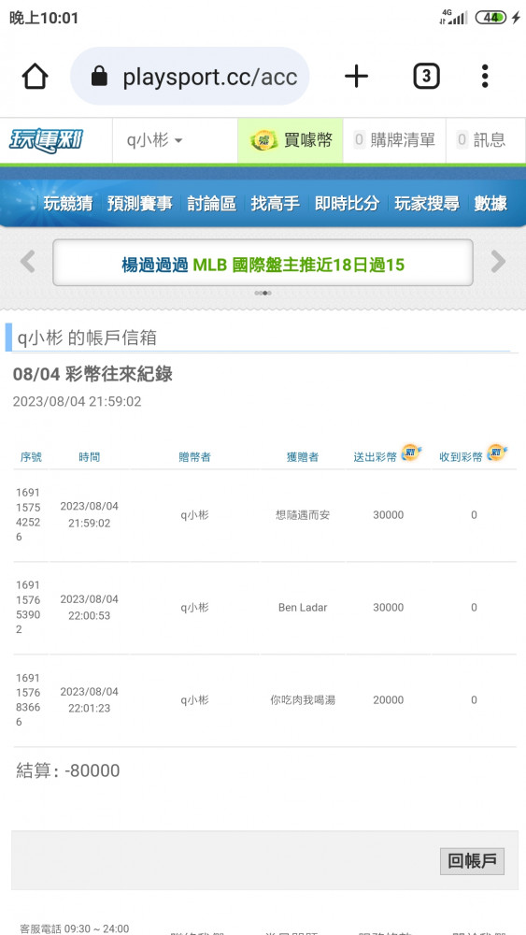This screenshot has width=526, height=935.
Task: Tap the lock icon in address bar
Action: [x=99, y=77]
